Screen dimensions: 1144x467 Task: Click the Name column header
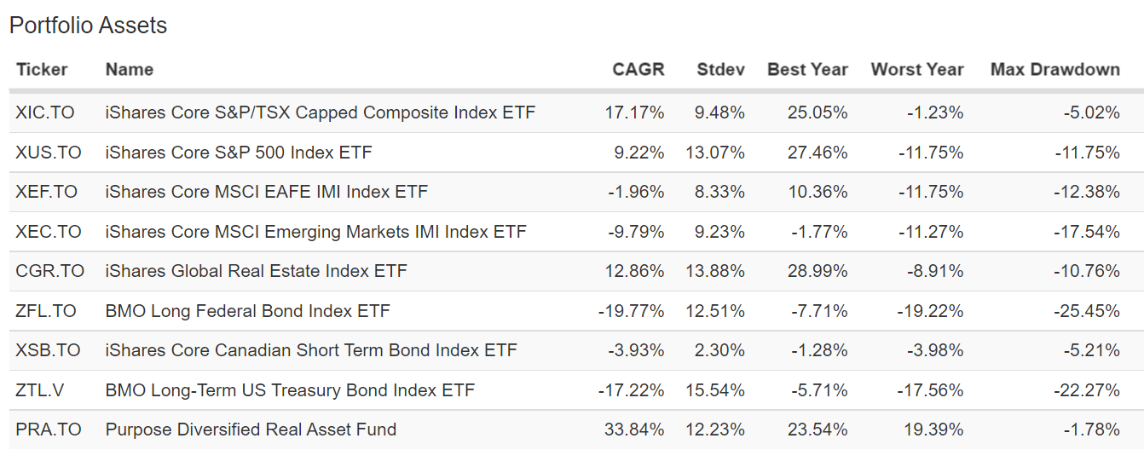click(x=130, y=70)
